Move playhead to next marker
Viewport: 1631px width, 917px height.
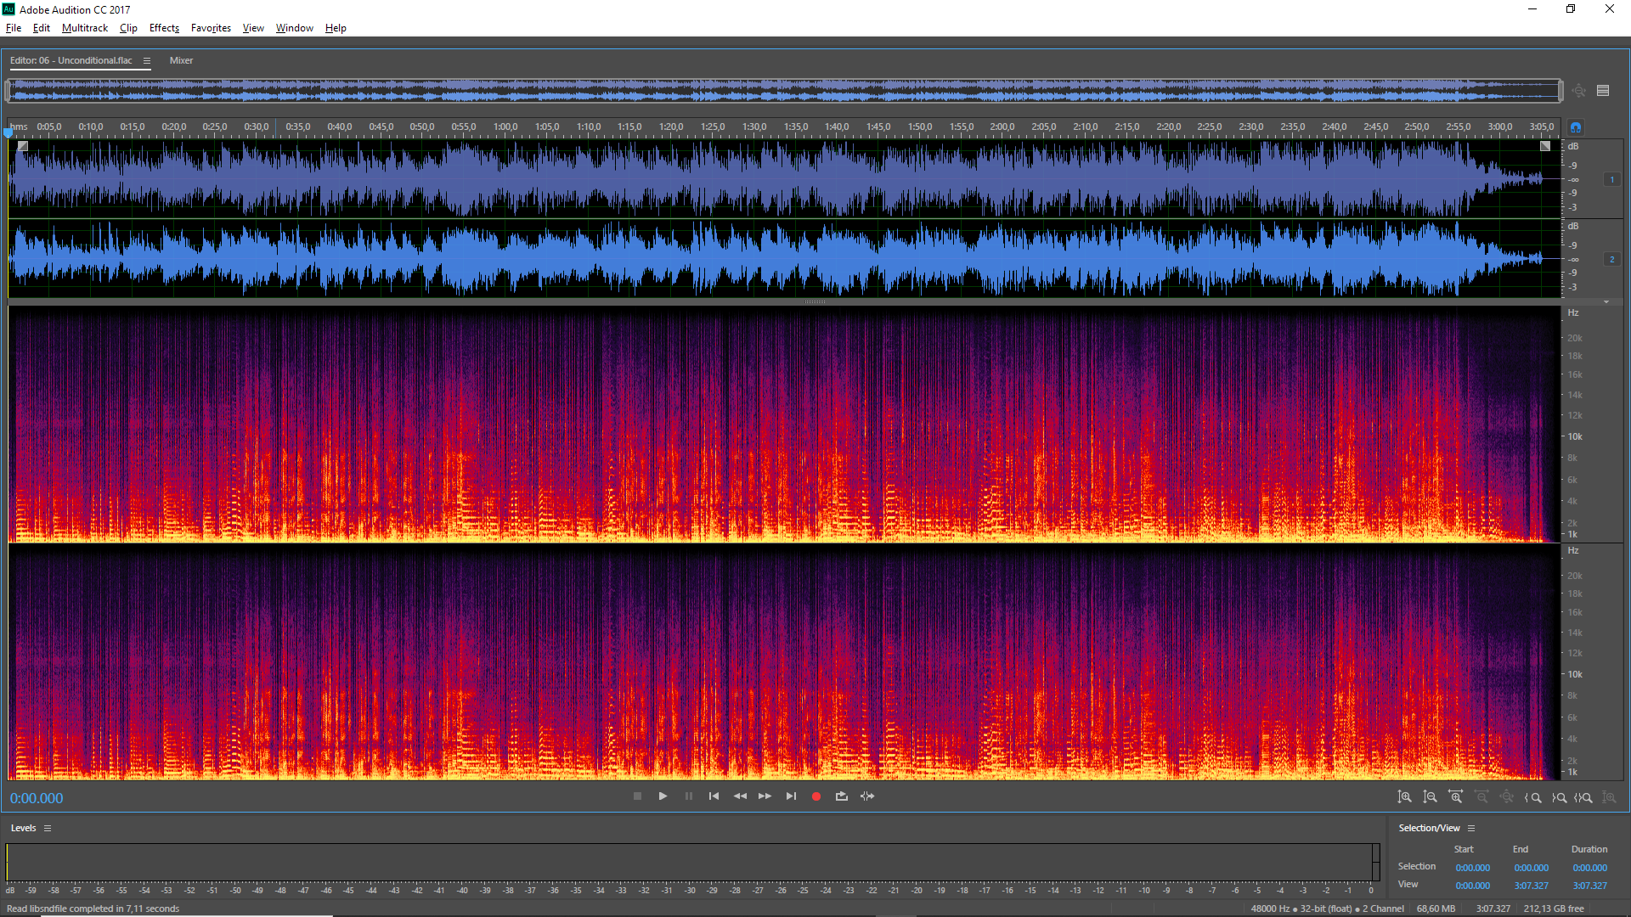[791, 796]
